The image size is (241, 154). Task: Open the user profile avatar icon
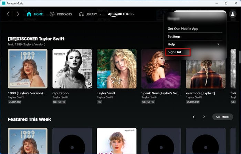point(233,14)
